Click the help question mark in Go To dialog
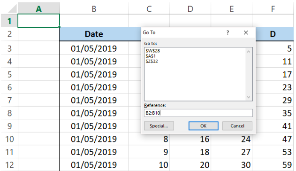296x171 pixels. [x=228, y=33]
